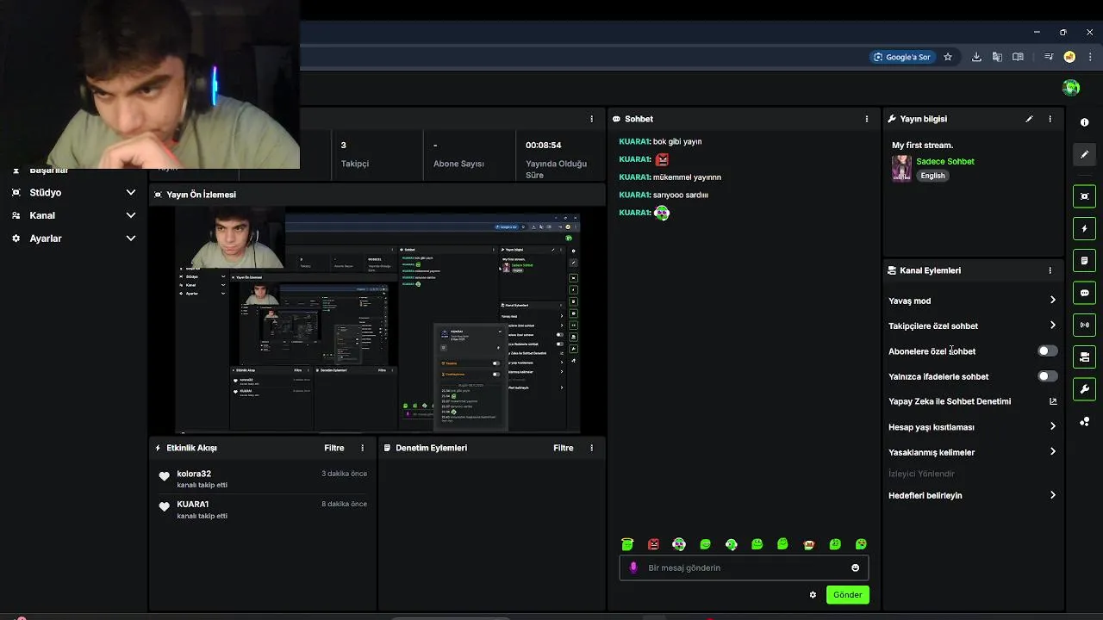1103x620 pixels.
Task: Click the three-dots cluster icon below the wrench
Action: [x=1084, y=421]
